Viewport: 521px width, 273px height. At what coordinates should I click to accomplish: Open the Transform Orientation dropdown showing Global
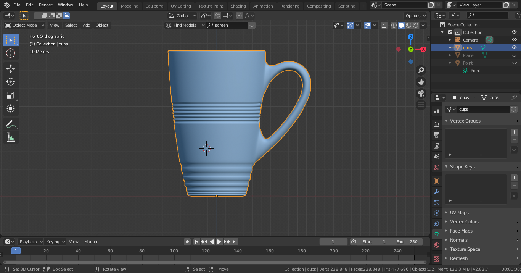[182, 15]
